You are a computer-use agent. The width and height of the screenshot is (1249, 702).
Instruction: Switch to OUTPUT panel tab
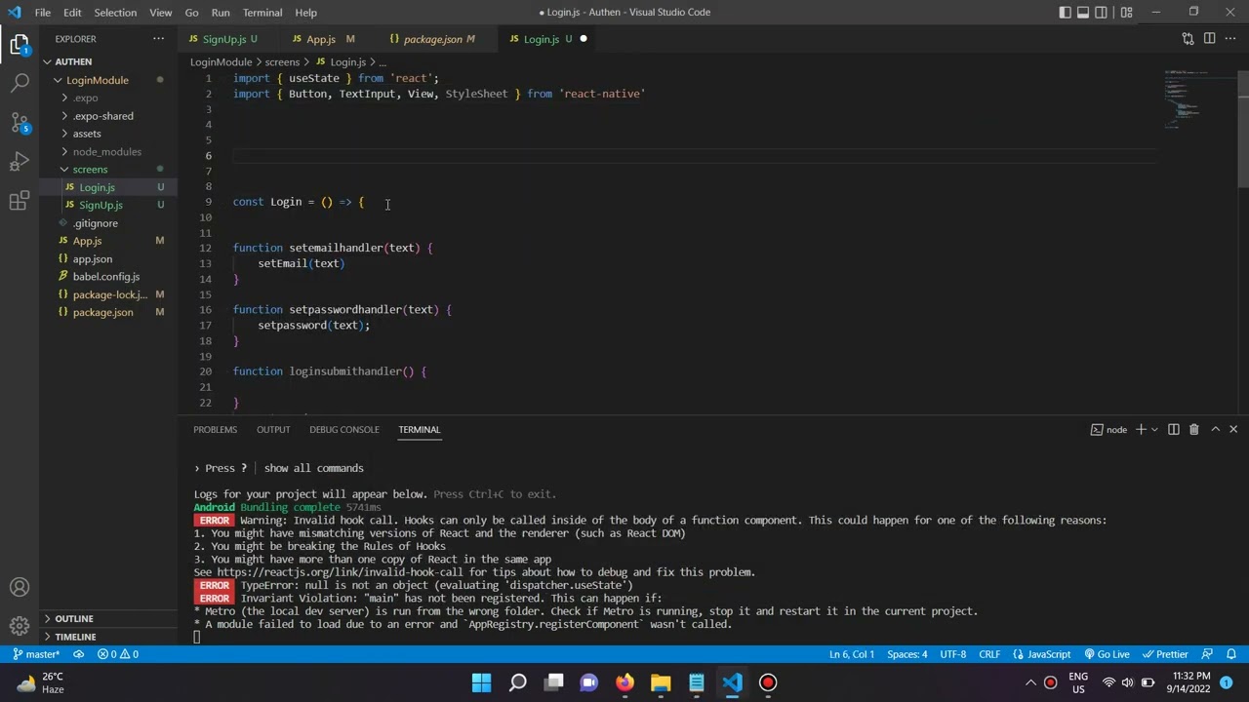(273, 429)
